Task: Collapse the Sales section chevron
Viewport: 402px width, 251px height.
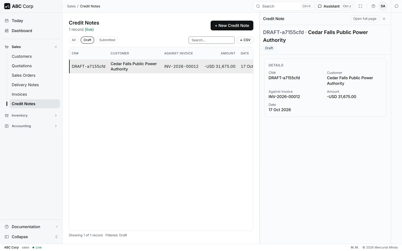Action: tap(56, 47)
